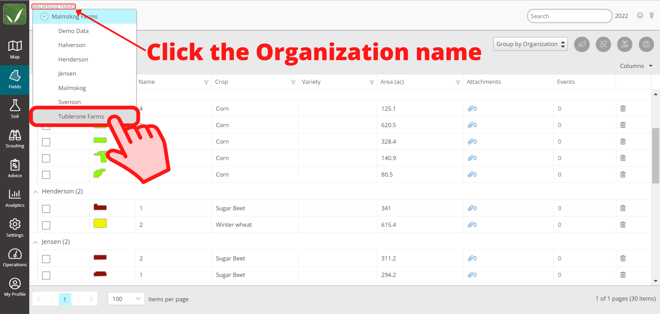Click the green shape of 328.4 acre field

(100, 140)
